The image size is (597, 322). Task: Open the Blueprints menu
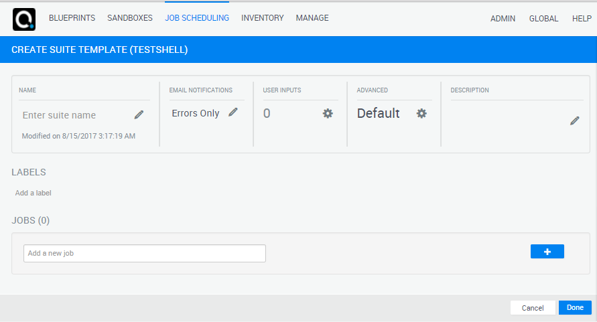[x=72, y=18]
